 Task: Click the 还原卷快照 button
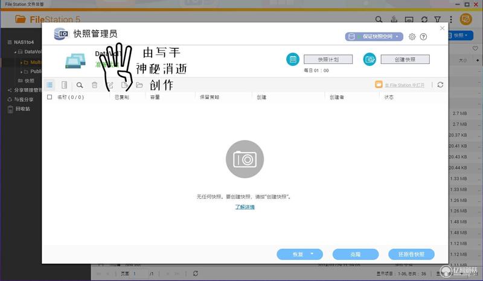[411, 254]
